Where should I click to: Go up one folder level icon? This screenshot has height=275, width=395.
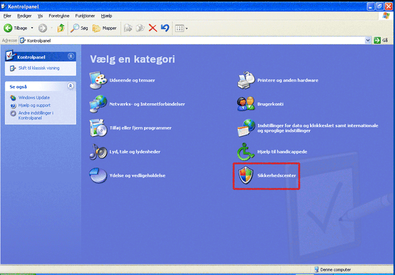pyautogui.click(x=61, y=28)
